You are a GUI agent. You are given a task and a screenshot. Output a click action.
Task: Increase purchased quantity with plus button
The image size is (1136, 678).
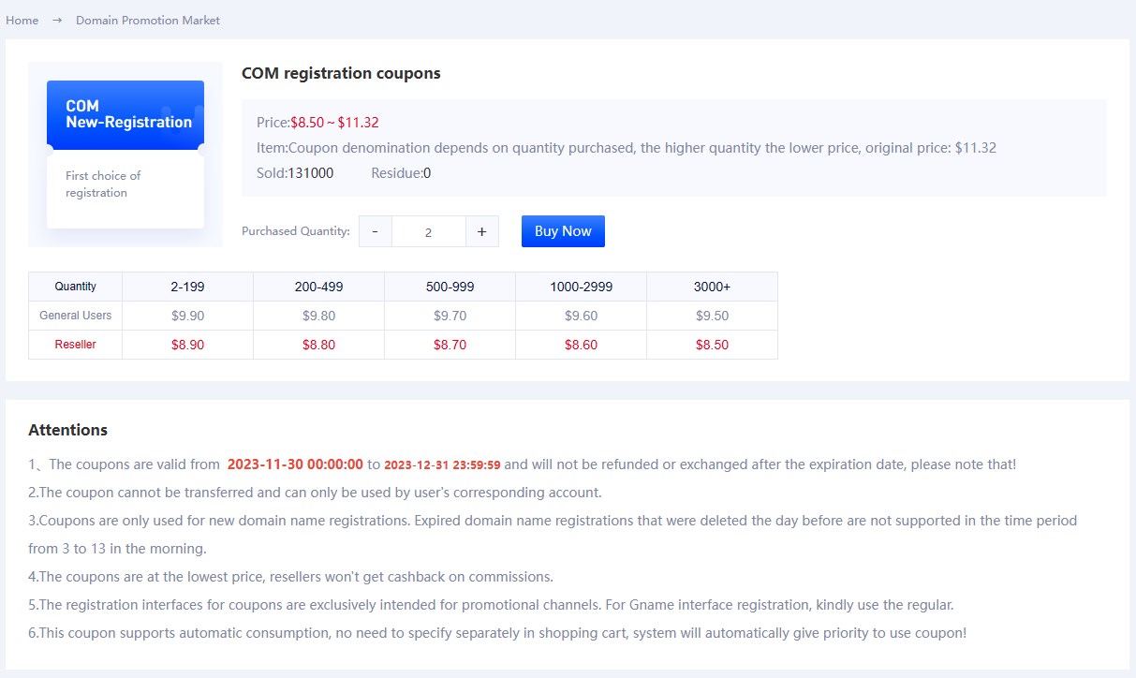pyautogui.click(x=481, y=231)
